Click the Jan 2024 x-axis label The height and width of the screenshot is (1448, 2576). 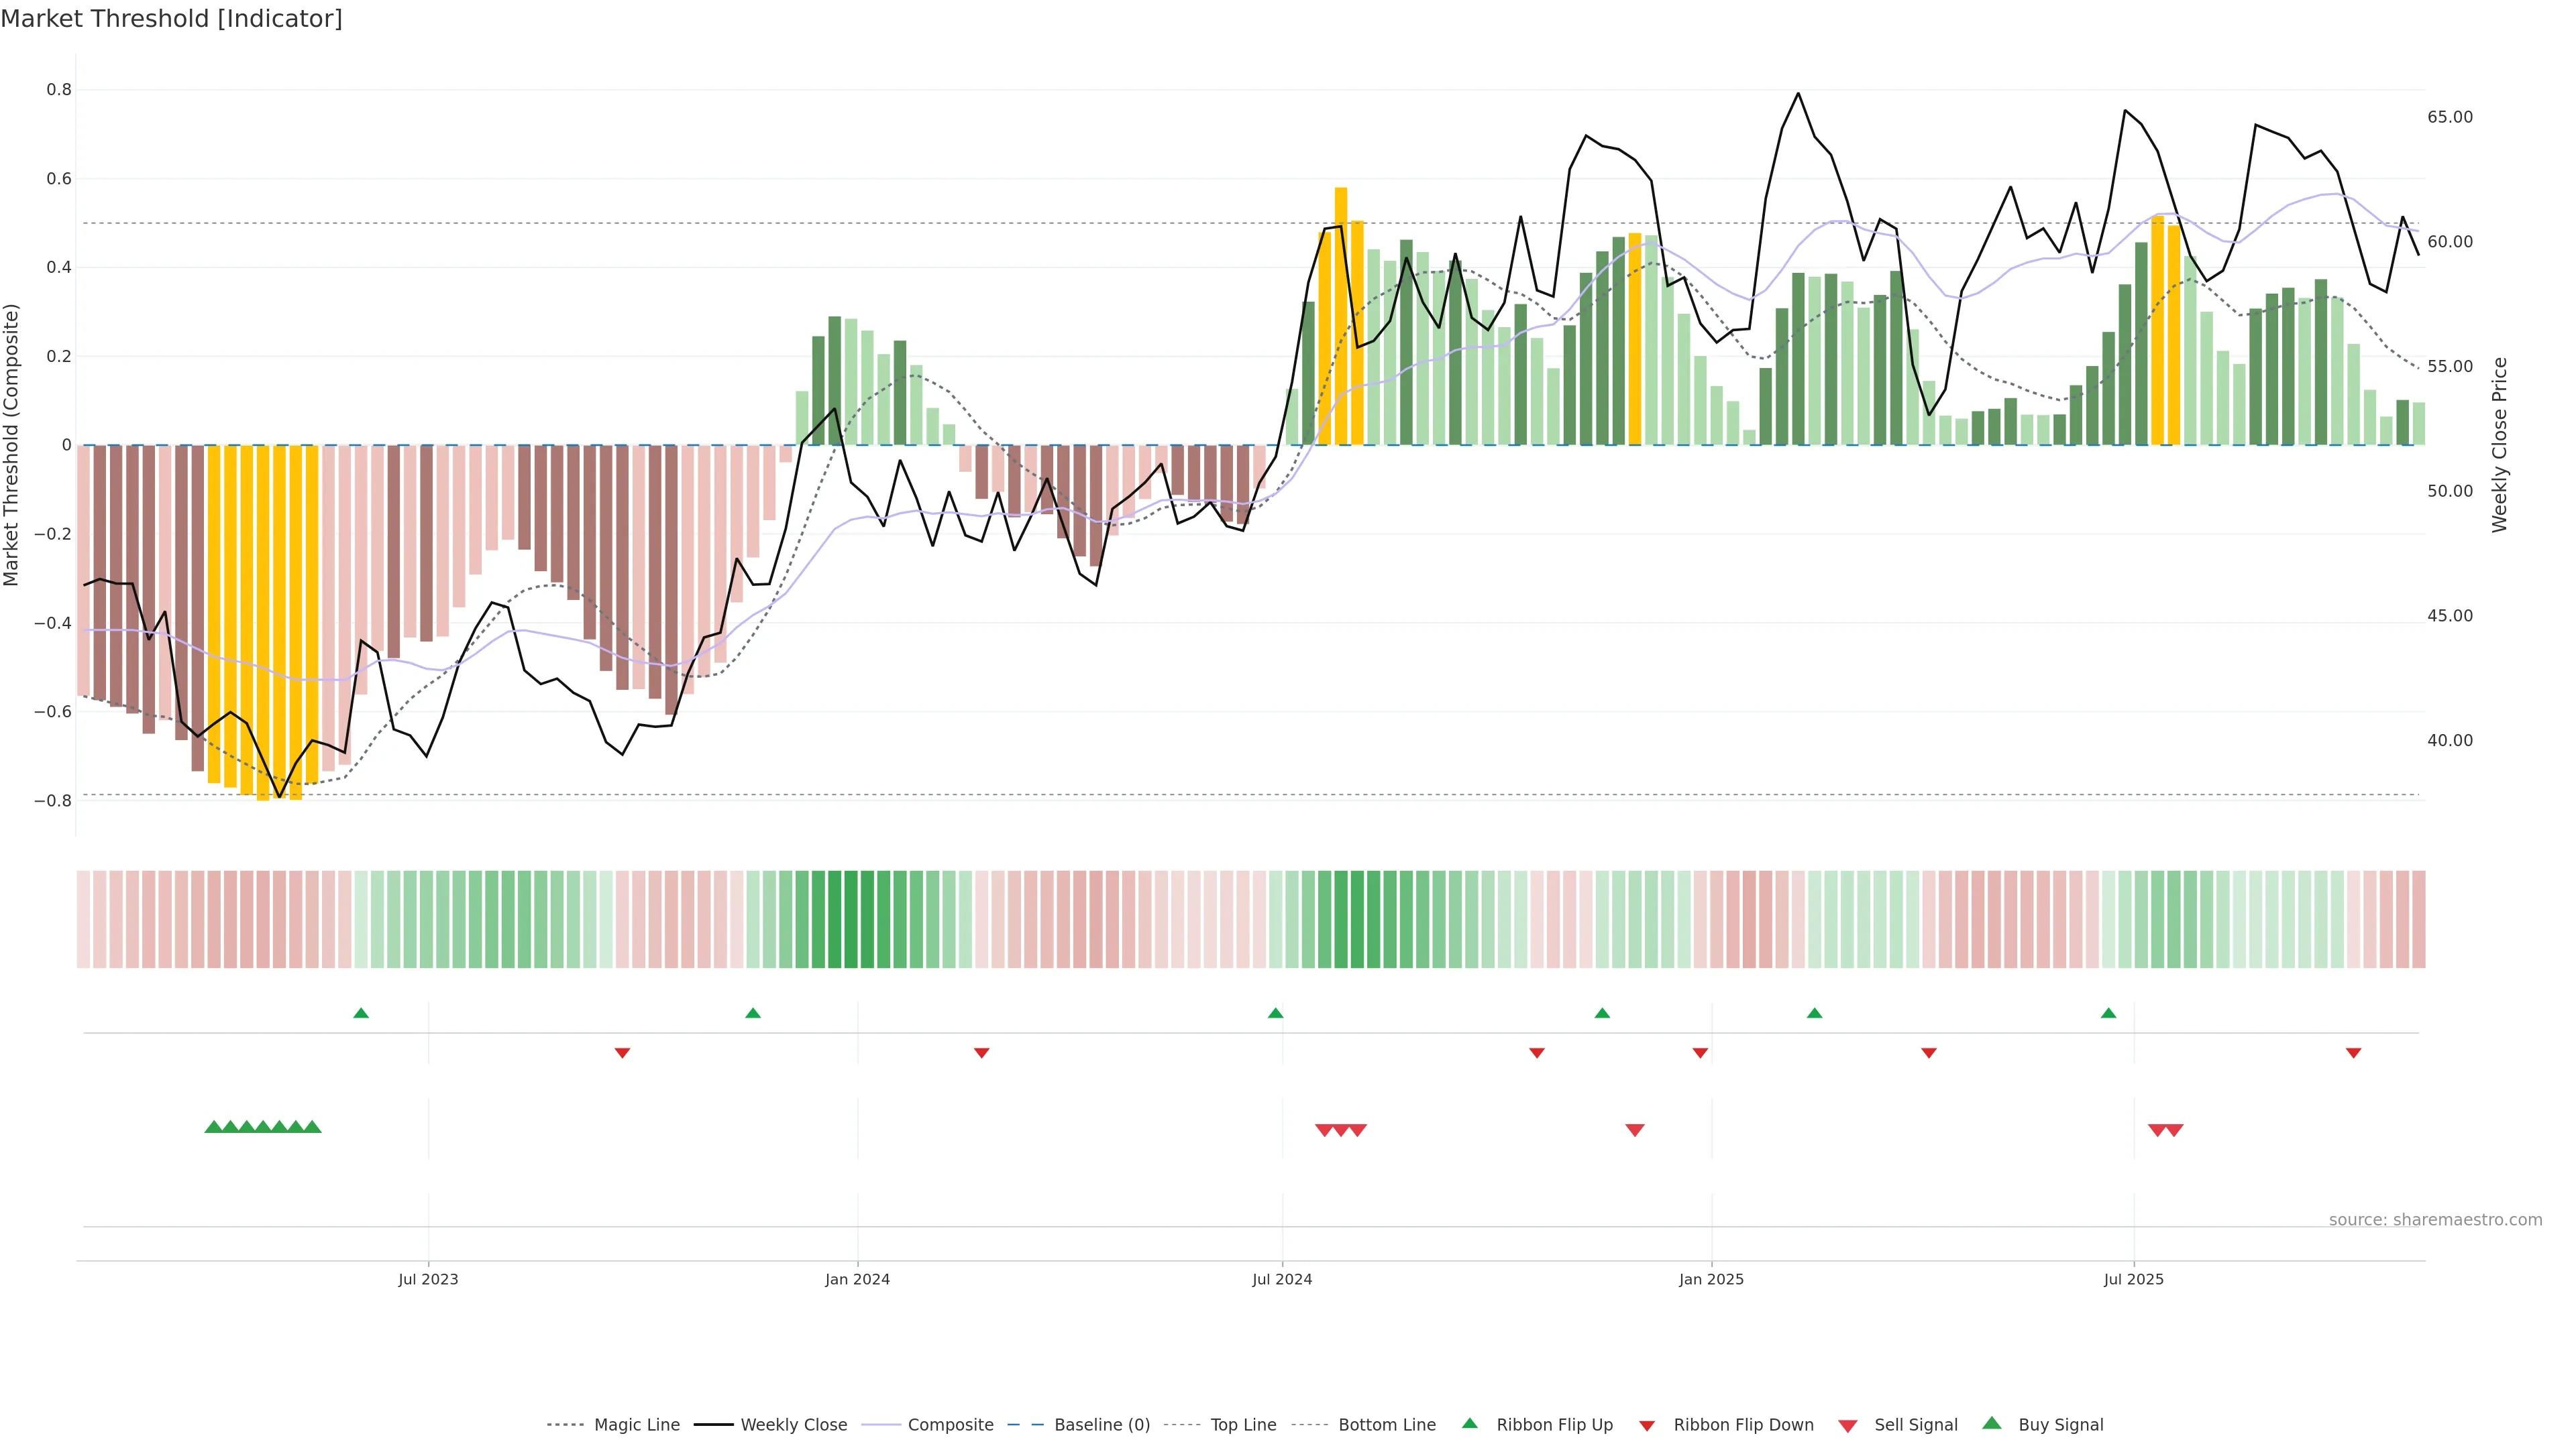pyautogui.click(x=857, y=1279)
